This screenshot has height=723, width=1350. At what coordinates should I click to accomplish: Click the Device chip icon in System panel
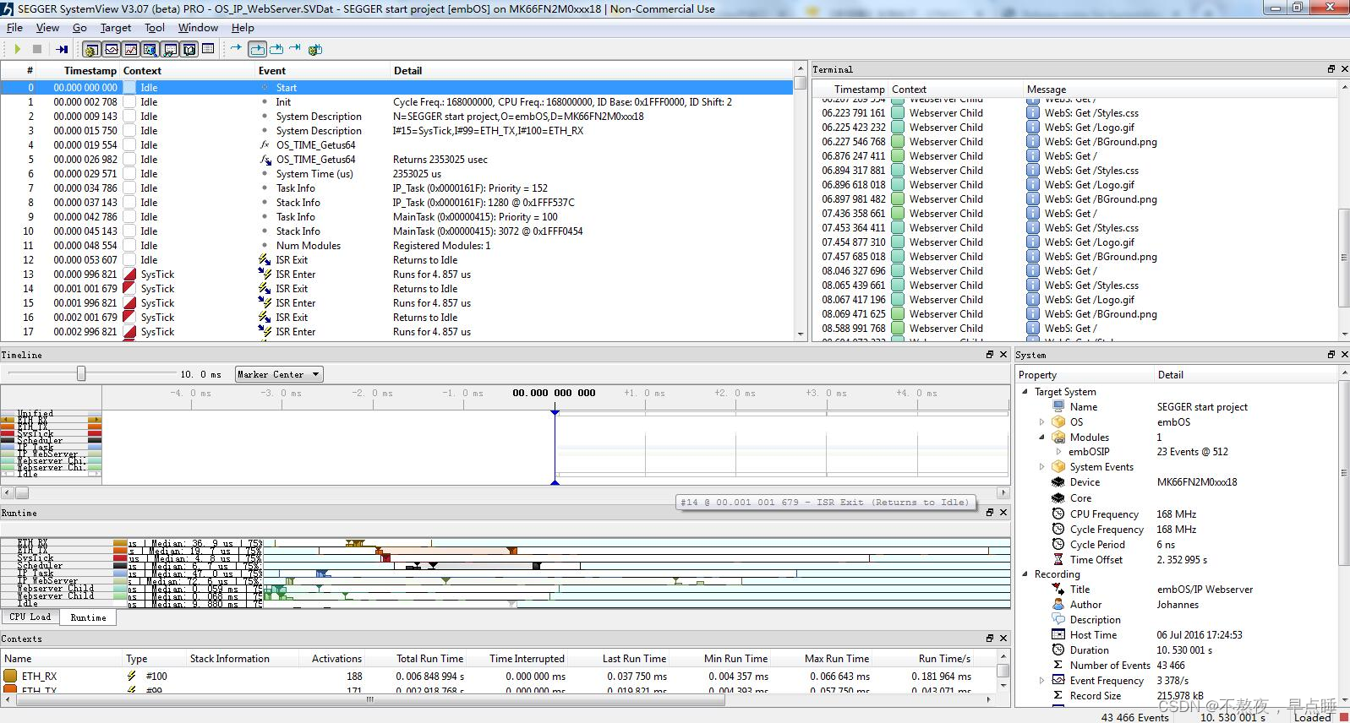1058,482
